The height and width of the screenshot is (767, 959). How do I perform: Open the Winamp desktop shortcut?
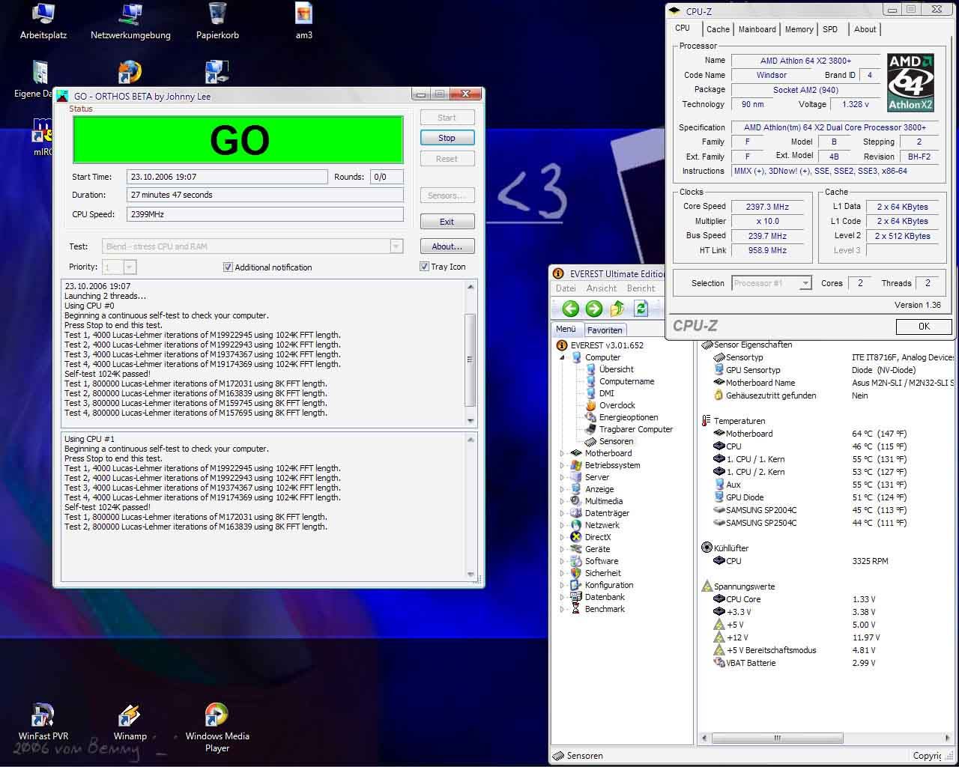(x=130, y=722)
